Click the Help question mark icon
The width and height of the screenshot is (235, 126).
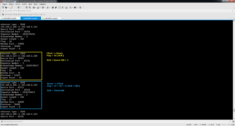click(x=80, y=7)
